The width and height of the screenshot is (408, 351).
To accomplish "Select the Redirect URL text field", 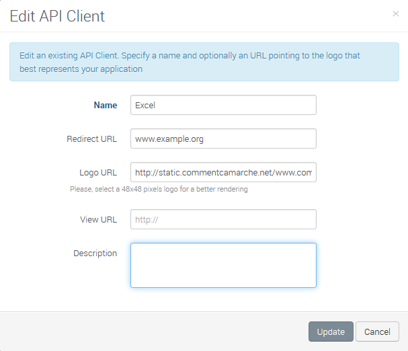I will (x=223, y=139).
